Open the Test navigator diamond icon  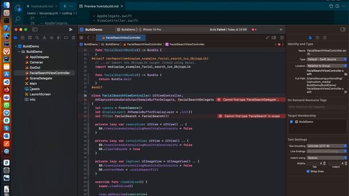[x=51, y=38]
